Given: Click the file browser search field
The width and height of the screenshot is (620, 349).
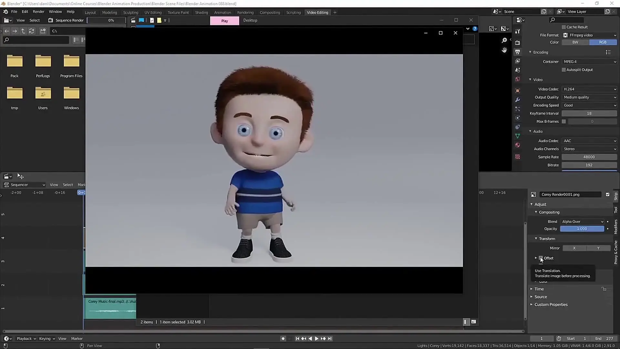Looking at the screenshot, I should coord(36,40).
